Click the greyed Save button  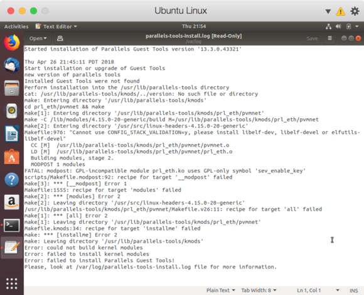point(312,38)
